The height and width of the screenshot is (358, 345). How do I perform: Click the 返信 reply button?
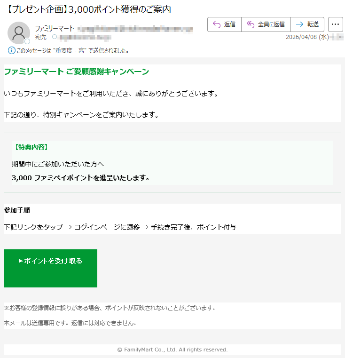pyautogui.click(x=224, y=24)
